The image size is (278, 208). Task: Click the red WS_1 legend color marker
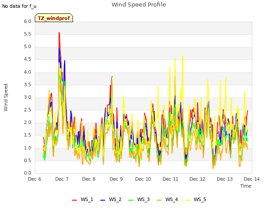coord(74,200)
